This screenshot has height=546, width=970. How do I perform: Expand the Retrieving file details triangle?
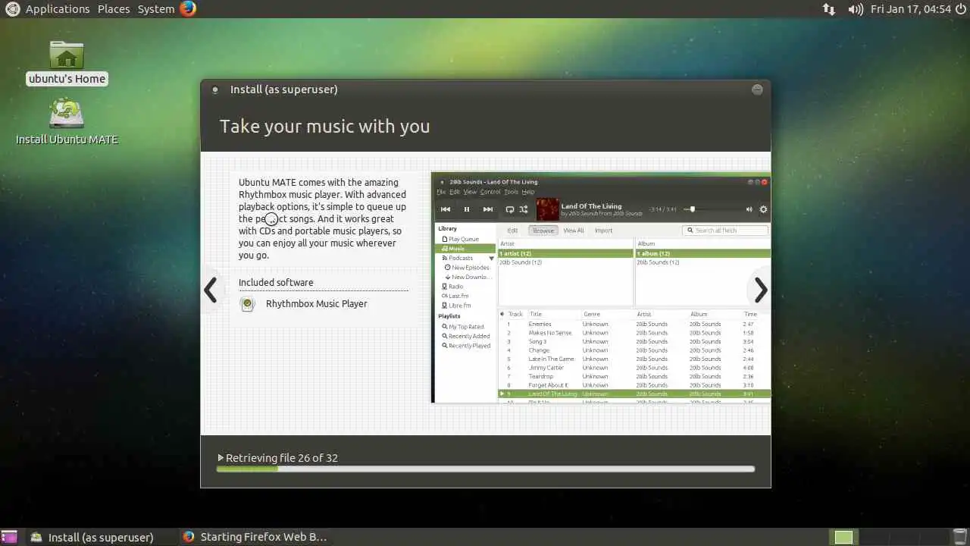(221, 458)
